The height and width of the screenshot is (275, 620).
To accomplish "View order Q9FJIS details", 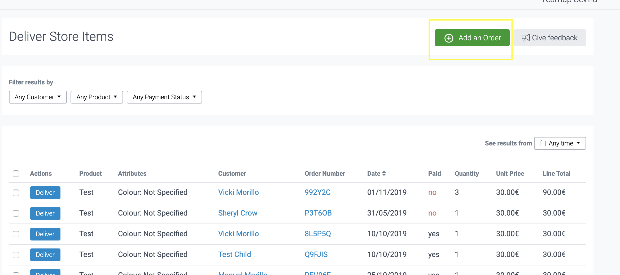I will 316,255.
